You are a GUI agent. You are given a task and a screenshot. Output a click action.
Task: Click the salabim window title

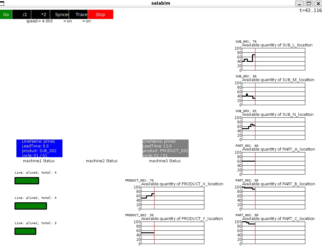coord(161,3)
